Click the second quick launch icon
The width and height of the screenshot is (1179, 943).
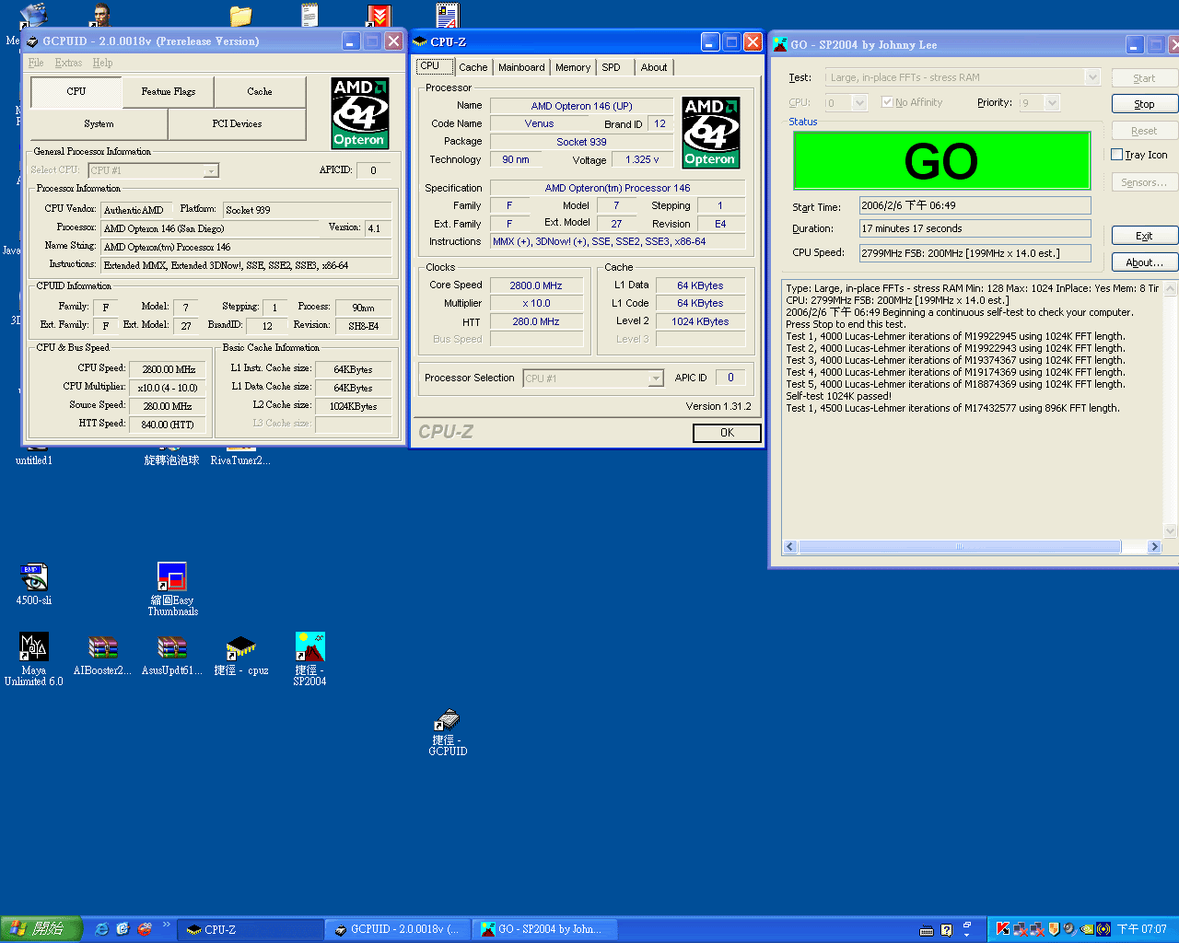pos(123,929)
